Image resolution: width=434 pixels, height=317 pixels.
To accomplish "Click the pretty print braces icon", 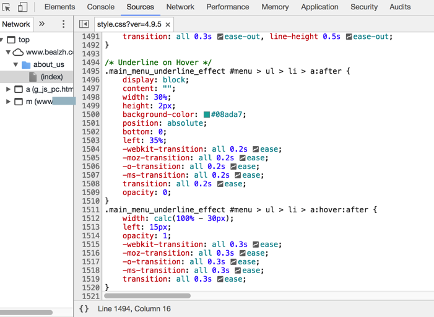I will point(84,308).
